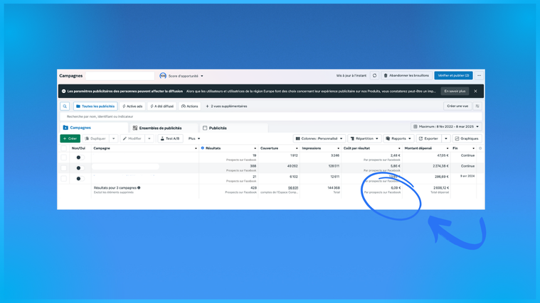
Task: Toggle the second campaign on/off switch
Action: [x=80, y=168]
